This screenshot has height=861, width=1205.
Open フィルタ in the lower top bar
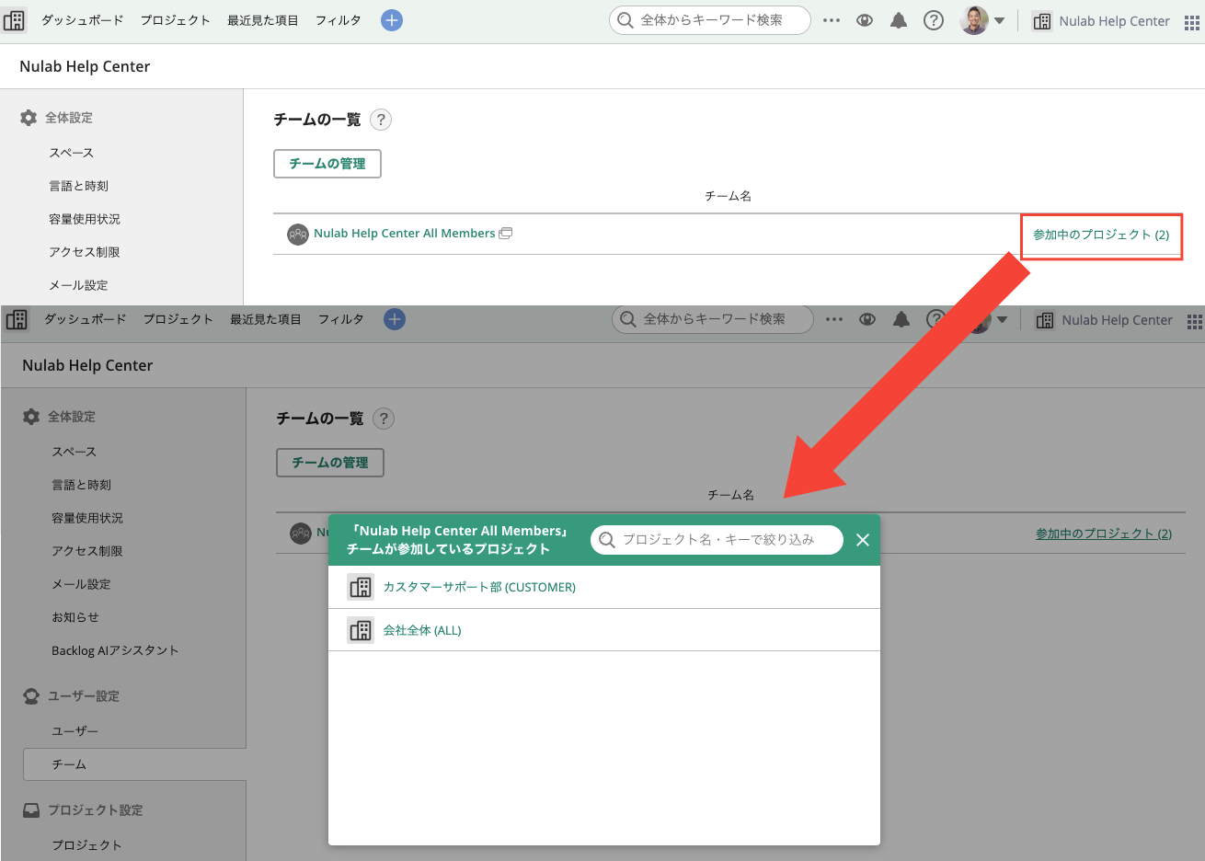[341, 319]
